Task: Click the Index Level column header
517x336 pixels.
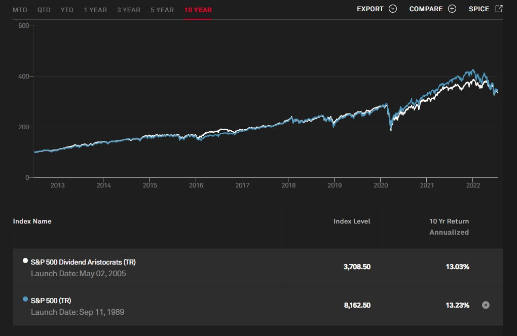Action: (352, 221)
